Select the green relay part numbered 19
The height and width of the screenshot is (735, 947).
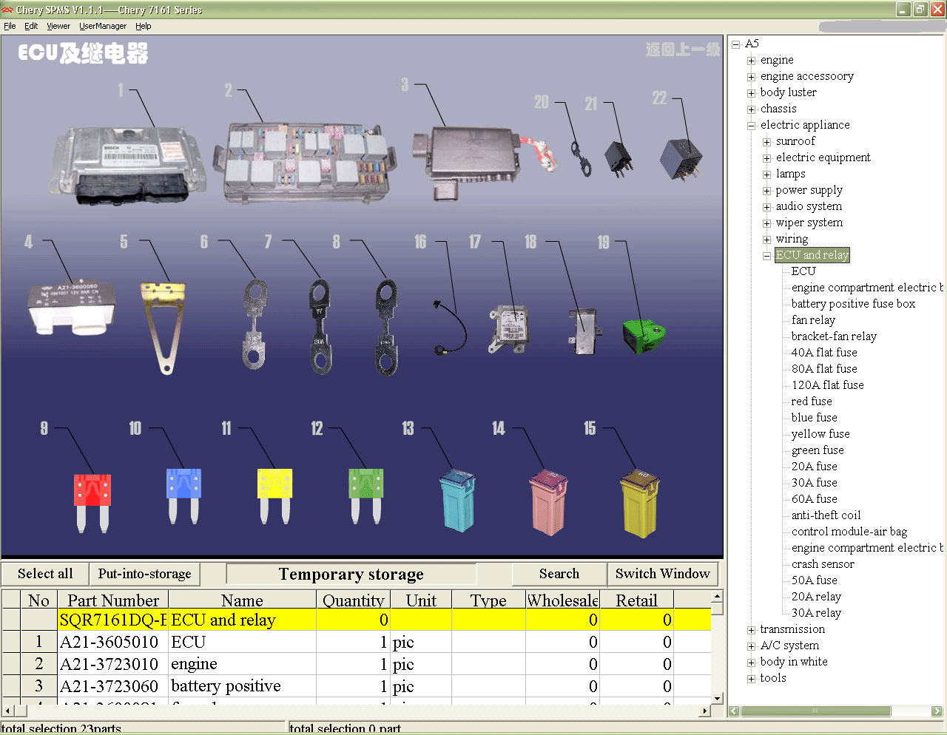click(644, 336)
